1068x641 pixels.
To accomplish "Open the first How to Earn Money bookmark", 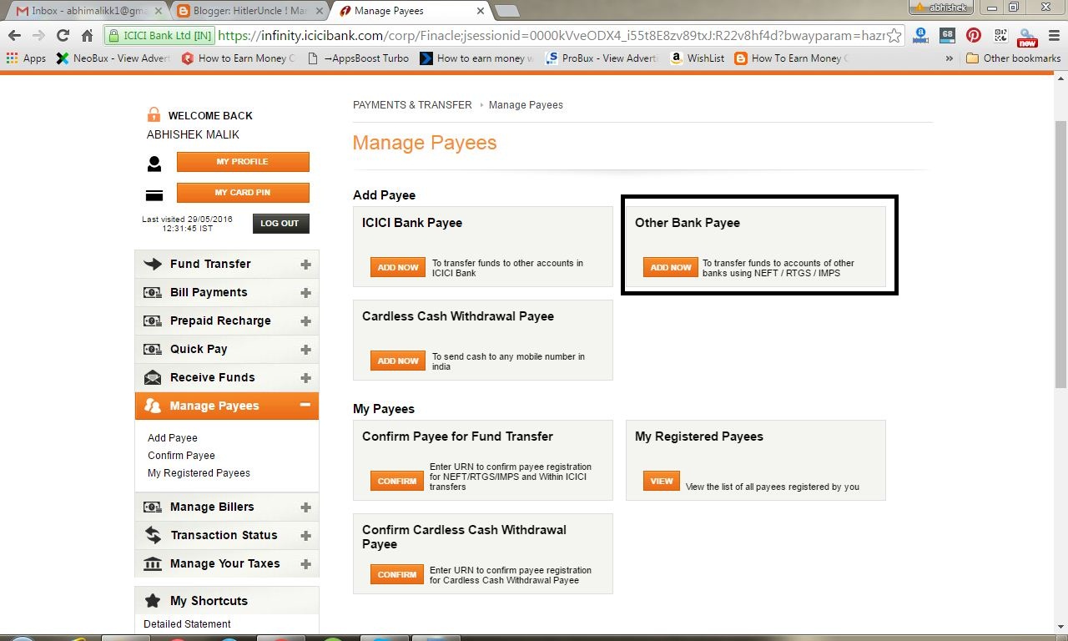I will coord(240,58).
